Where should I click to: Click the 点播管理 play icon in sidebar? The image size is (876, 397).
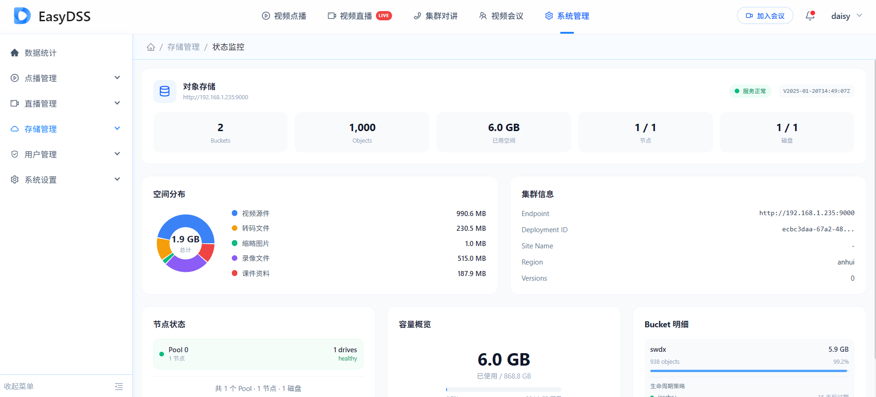pyautogui.click(x=15, y=78)
